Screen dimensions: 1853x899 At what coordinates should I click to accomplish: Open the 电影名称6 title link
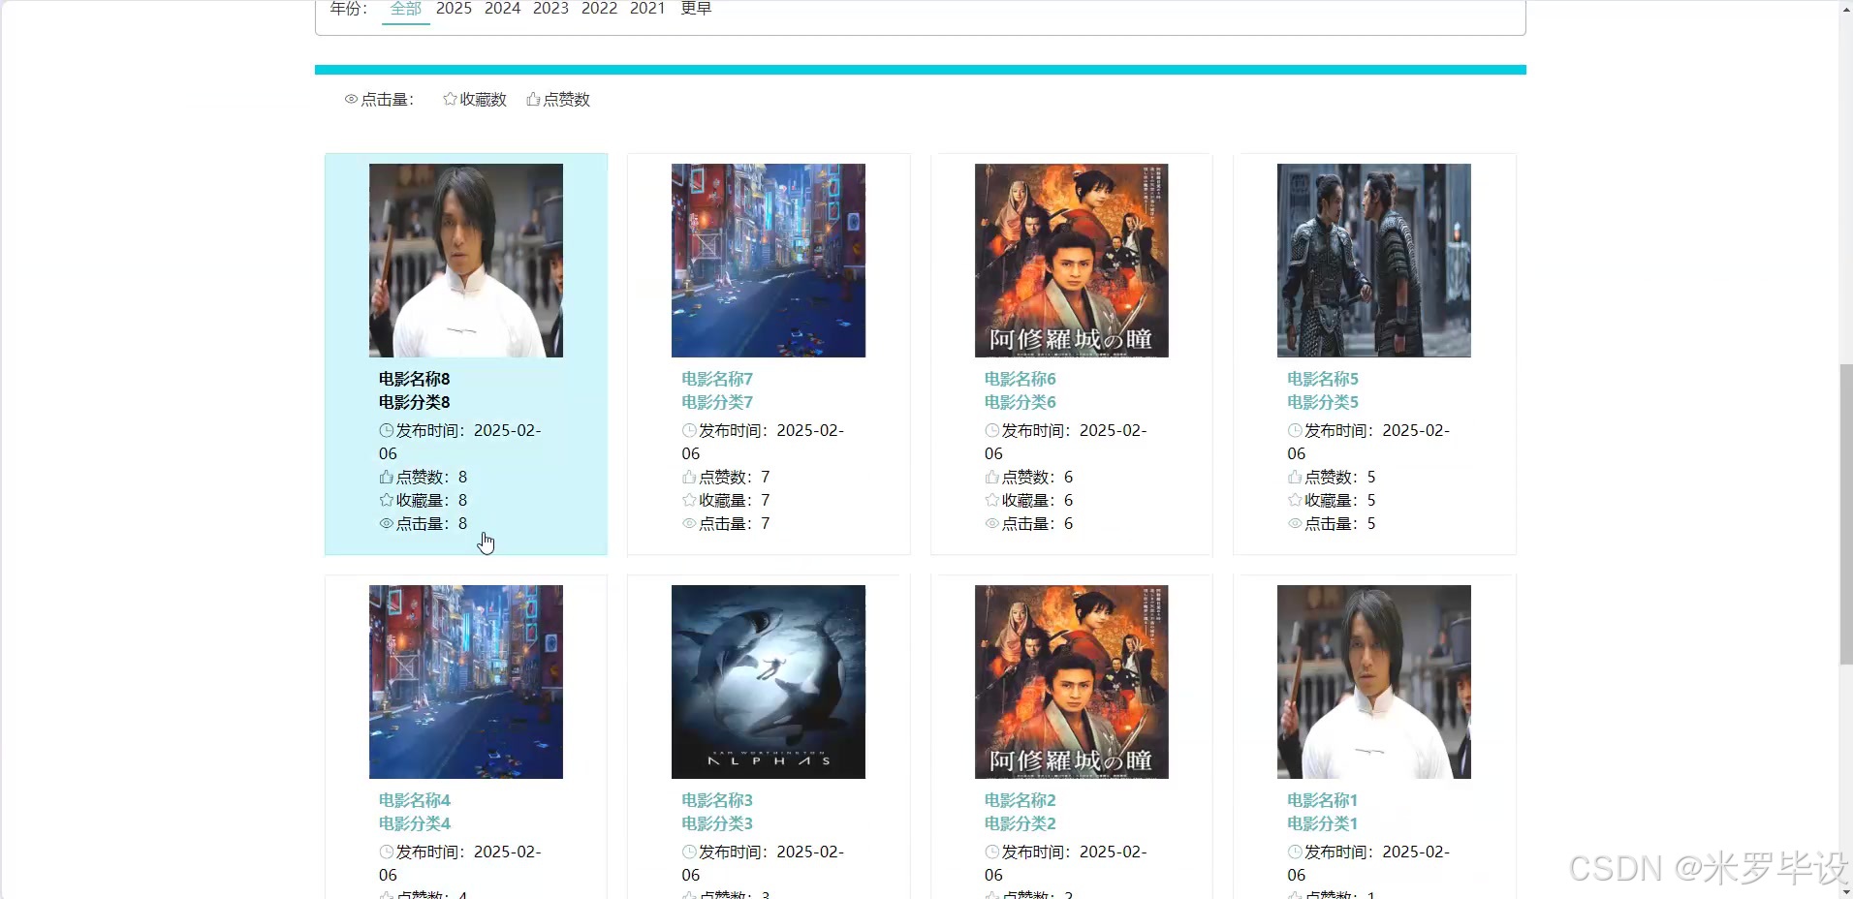pyautogui.click(x=1021, y=379)
